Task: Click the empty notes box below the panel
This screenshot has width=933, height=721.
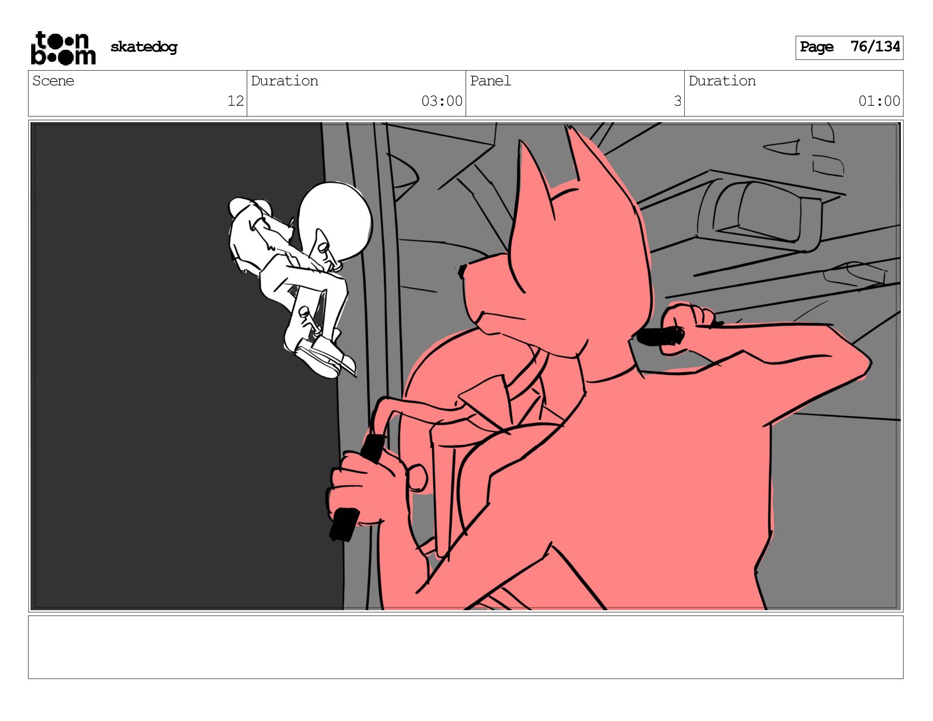Action: coord(465,647)
